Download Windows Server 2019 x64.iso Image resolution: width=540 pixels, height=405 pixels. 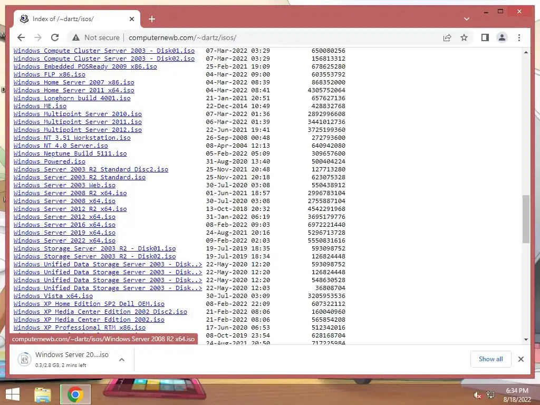64,233
